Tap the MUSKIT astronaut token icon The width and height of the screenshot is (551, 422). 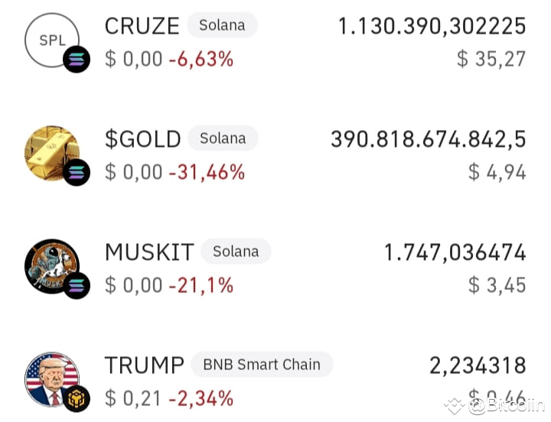pos(52,267)
